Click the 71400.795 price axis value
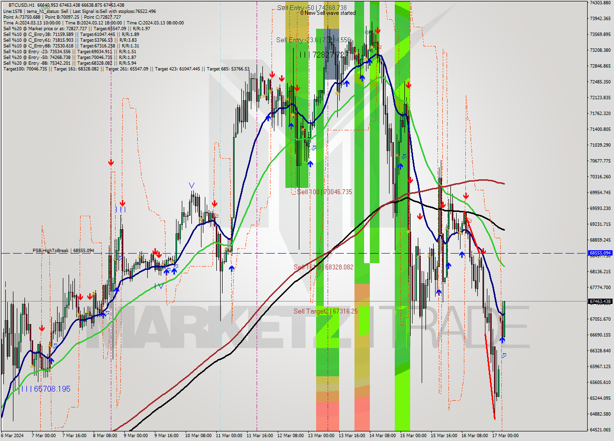The image size is (614, 441). tap(600, 129)
